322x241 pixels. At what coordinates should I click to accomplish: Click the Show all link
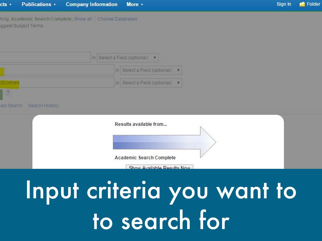tap(83, 19)
